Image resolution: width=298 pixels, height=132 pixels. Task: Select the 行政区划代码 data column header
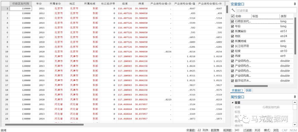point(21,4)
